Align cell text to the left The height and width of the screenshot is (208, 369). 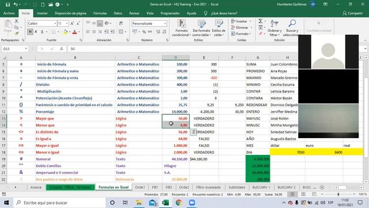88,32
